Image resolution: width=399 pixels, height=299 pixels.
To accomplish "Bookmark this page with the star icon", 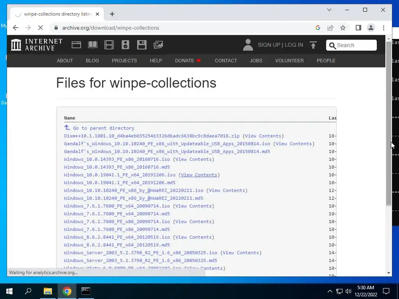I will click(343, 28).
